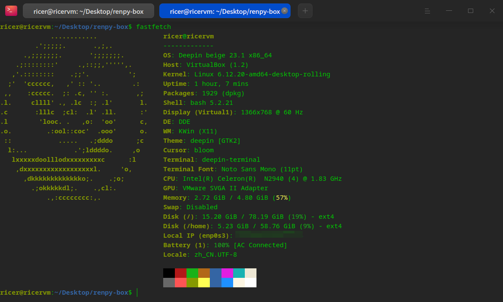This screenshot has height=302, width=503.
Task: Open the terminal hamburger menu
Action: tap(427, 11)
